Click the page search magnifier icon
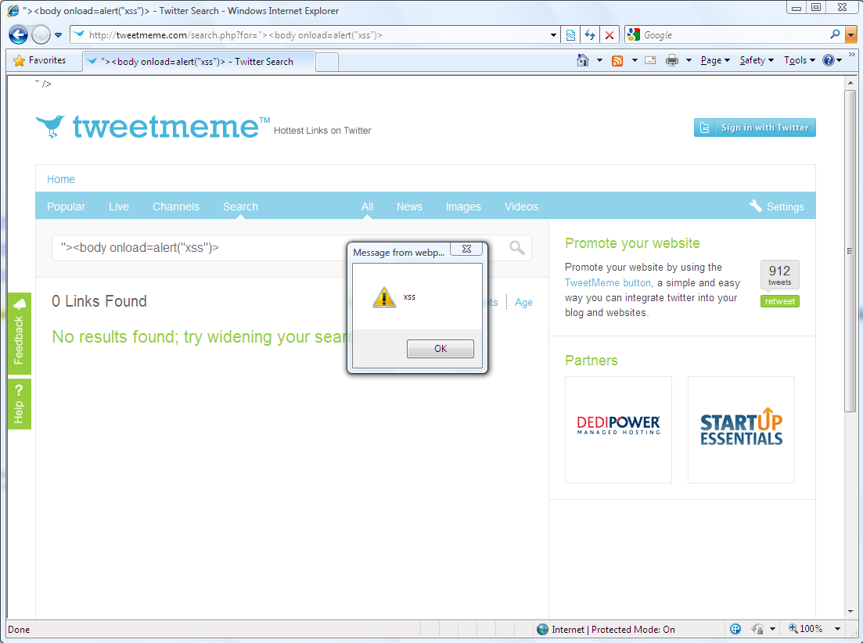This screenshot has width=863, height=643. tap(517, 247)
